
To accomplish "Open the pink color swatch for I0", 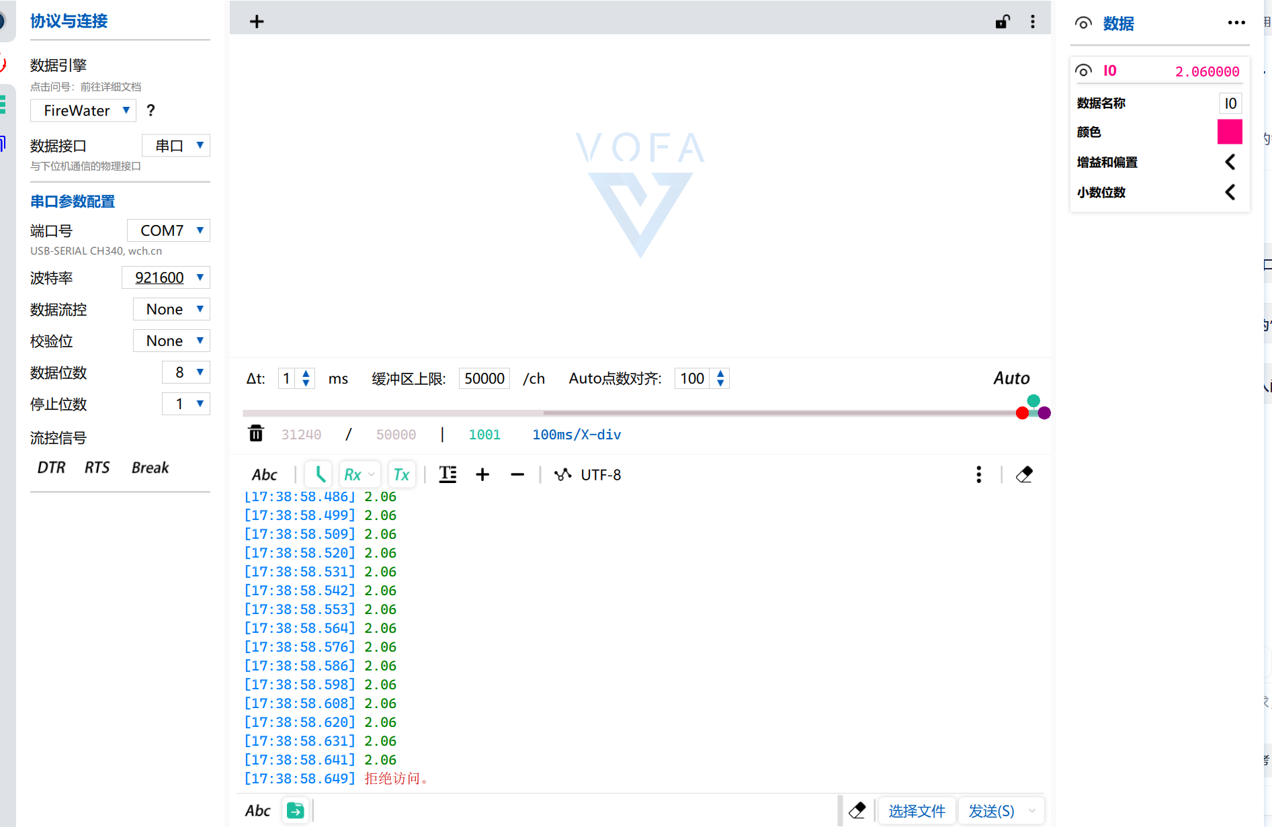I will pyautogui.click(x=1230, y=132).
